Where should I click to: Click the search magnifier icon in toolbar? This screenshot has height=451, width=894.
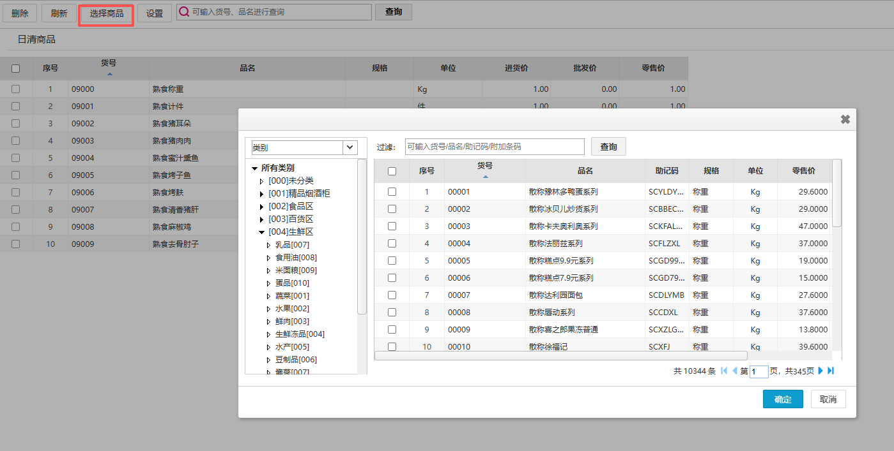pos(184,12)
